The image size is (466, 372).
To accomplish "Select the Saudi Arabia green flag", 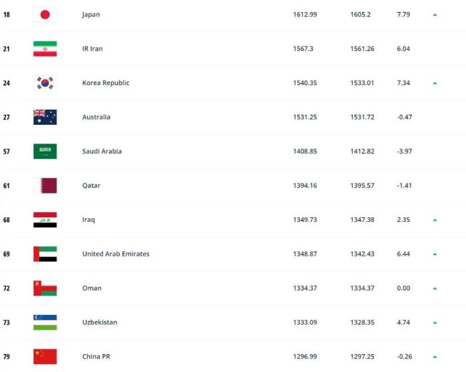I will pos(45,151).
